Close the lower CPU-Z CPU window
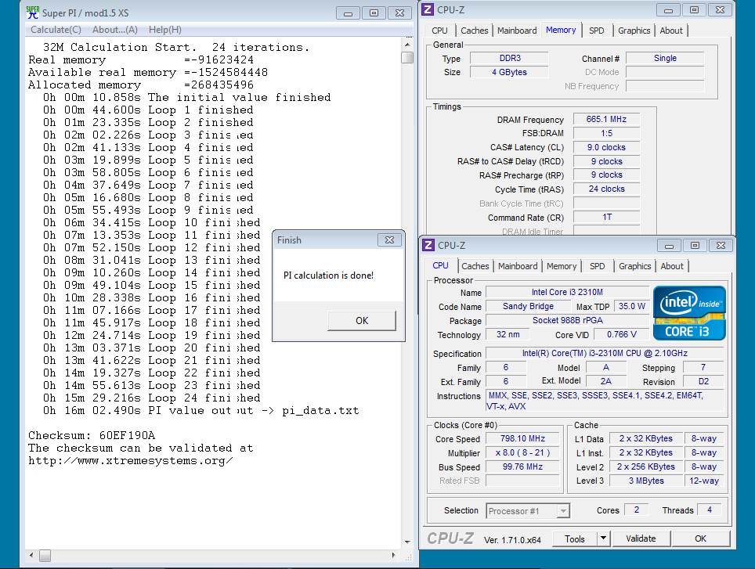This screenshot has height=569, width=755. 721,246
